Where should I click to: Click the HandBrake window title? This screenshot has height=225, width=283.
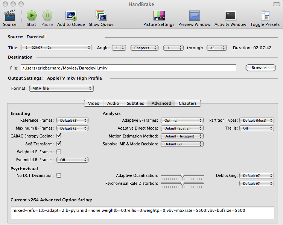(x=141, y=4)
